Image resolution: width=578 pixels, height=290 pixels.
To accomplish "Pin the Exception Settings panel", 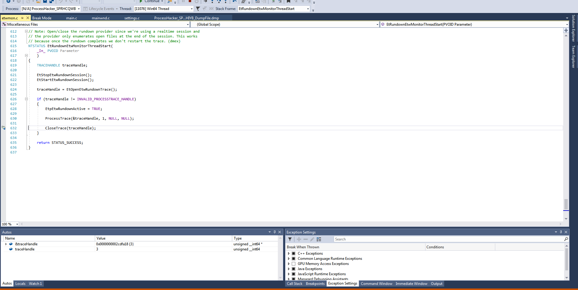I will coord(561,232).
